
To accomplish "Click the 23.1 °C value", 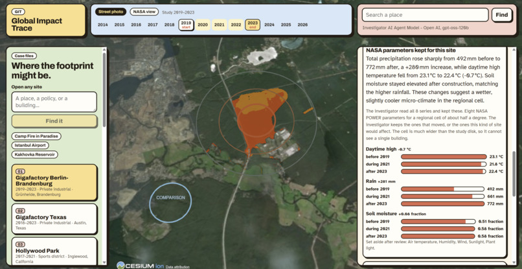I will pyautogui.click(x=496, y=157).
